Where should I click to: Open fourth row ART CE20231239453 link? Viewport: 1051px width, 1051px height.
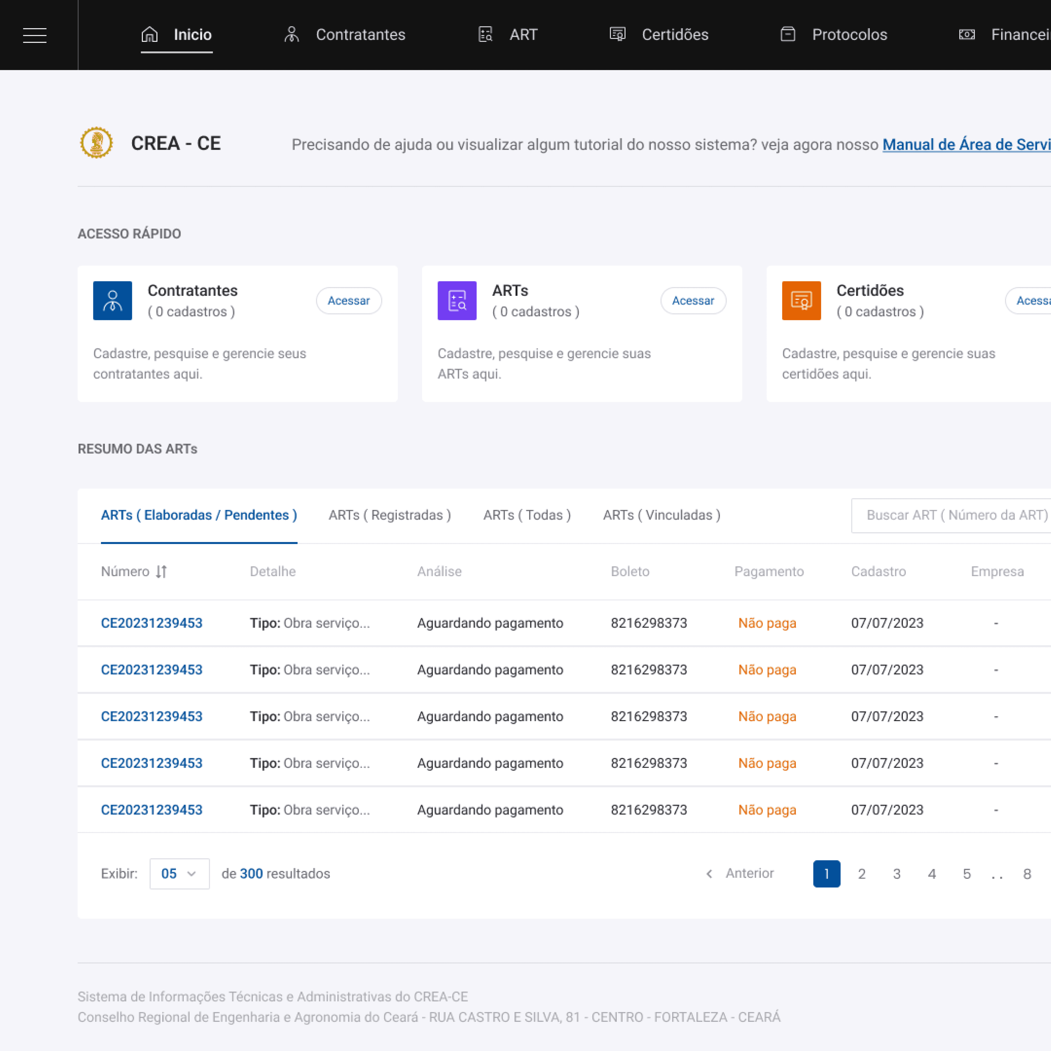152,763
